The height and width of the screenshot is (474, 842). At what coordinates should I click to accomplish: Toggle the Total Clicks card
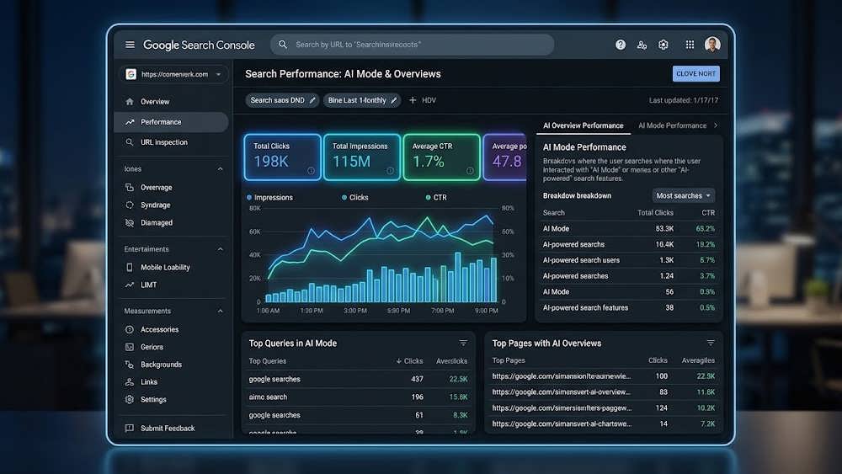coord(282,157)
